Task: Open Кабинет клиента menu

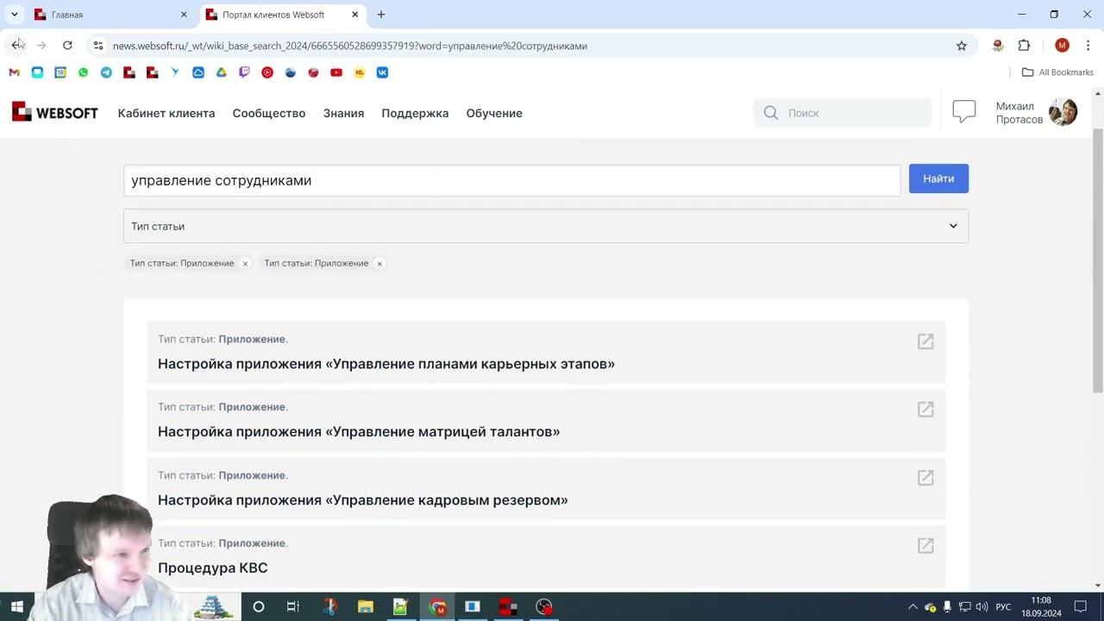Action: (x=166, y=113)
